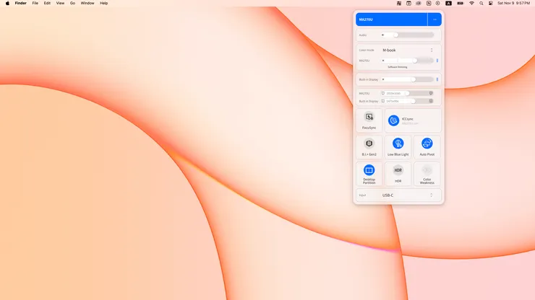
Task: Open Control Center from the menu bar
Action: 491,3
